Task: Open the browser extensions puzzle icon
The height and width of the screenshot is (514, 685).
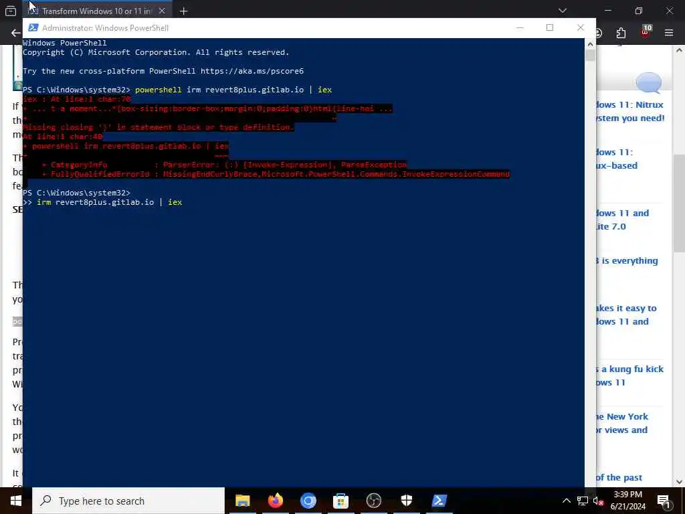Action: (x=621, y=33)
